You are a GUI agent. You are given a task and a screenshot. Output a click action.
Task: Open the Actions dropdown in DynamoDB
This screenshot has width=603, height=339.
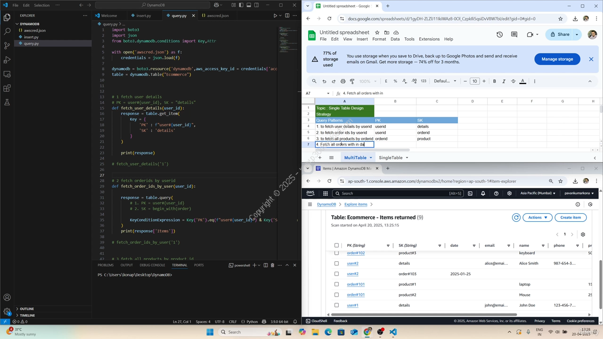tap(538, 218)
